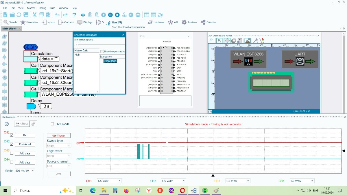Step into the next simulation icon
Image resolution: width=347 pixels, height=195 pixels.
tap(131, 15)
